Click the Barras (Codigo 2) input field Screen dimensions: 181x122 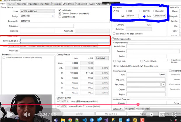click(65, 41)
